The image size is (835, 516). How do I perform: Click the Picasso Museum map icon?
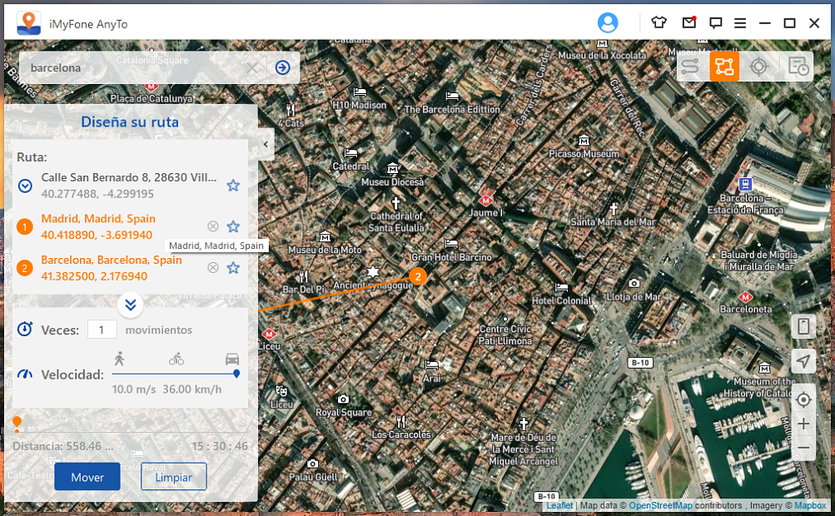(584, 141)
